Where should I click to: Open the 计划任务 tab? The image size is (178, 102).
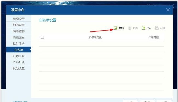tap(19, 56)
